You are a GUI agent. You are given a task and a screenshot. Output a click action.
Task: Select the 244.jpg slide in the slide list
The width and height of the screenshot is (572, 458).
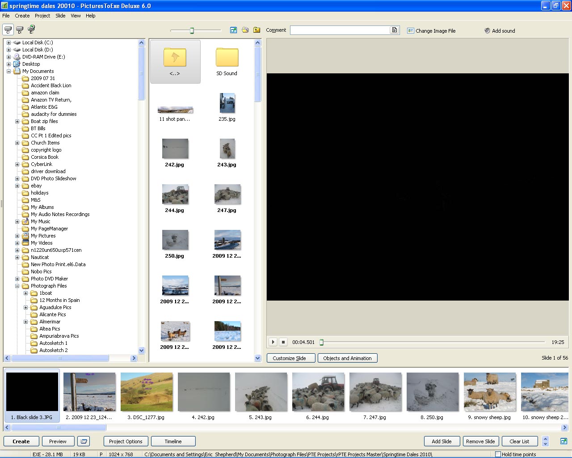click(318, 392)
